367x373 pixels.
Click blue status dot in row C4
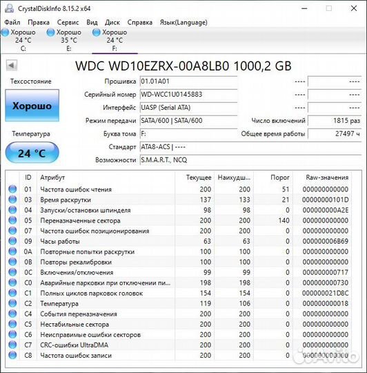(x=12, y=314)
